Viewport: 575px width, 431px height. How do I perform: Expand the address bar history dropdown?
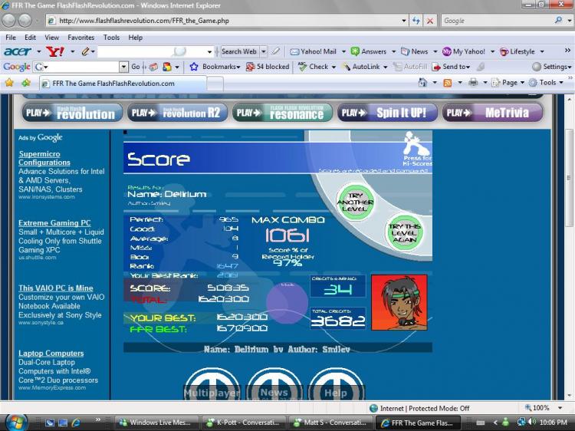pyautogui.click(x=404, y=21)
